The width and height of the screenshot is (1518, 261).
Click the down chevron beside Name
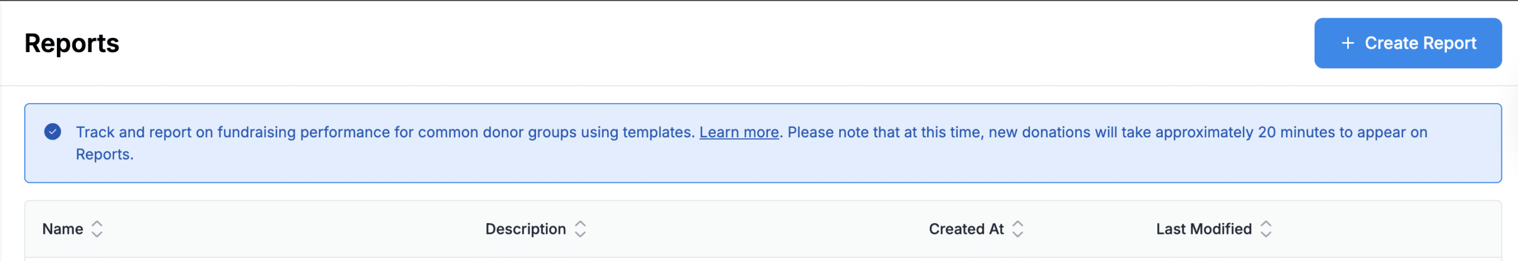pyautogui.click(x=97, y=234)
